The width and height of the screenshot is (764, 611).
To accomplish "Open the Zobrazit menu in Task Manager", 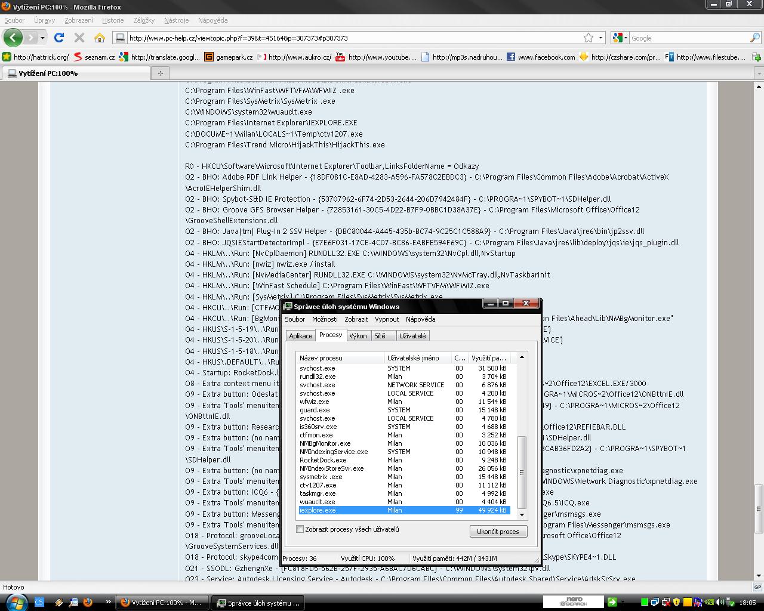I will click(x=356, y=319).
